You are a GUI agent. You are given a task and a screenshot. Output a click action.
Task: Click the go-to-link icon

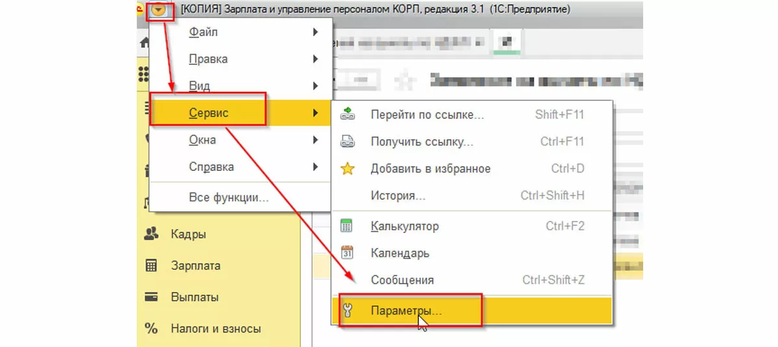point(347,115)
